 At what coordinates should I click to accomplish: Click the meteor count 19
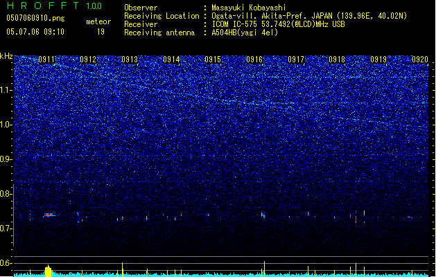coord(101,32)
